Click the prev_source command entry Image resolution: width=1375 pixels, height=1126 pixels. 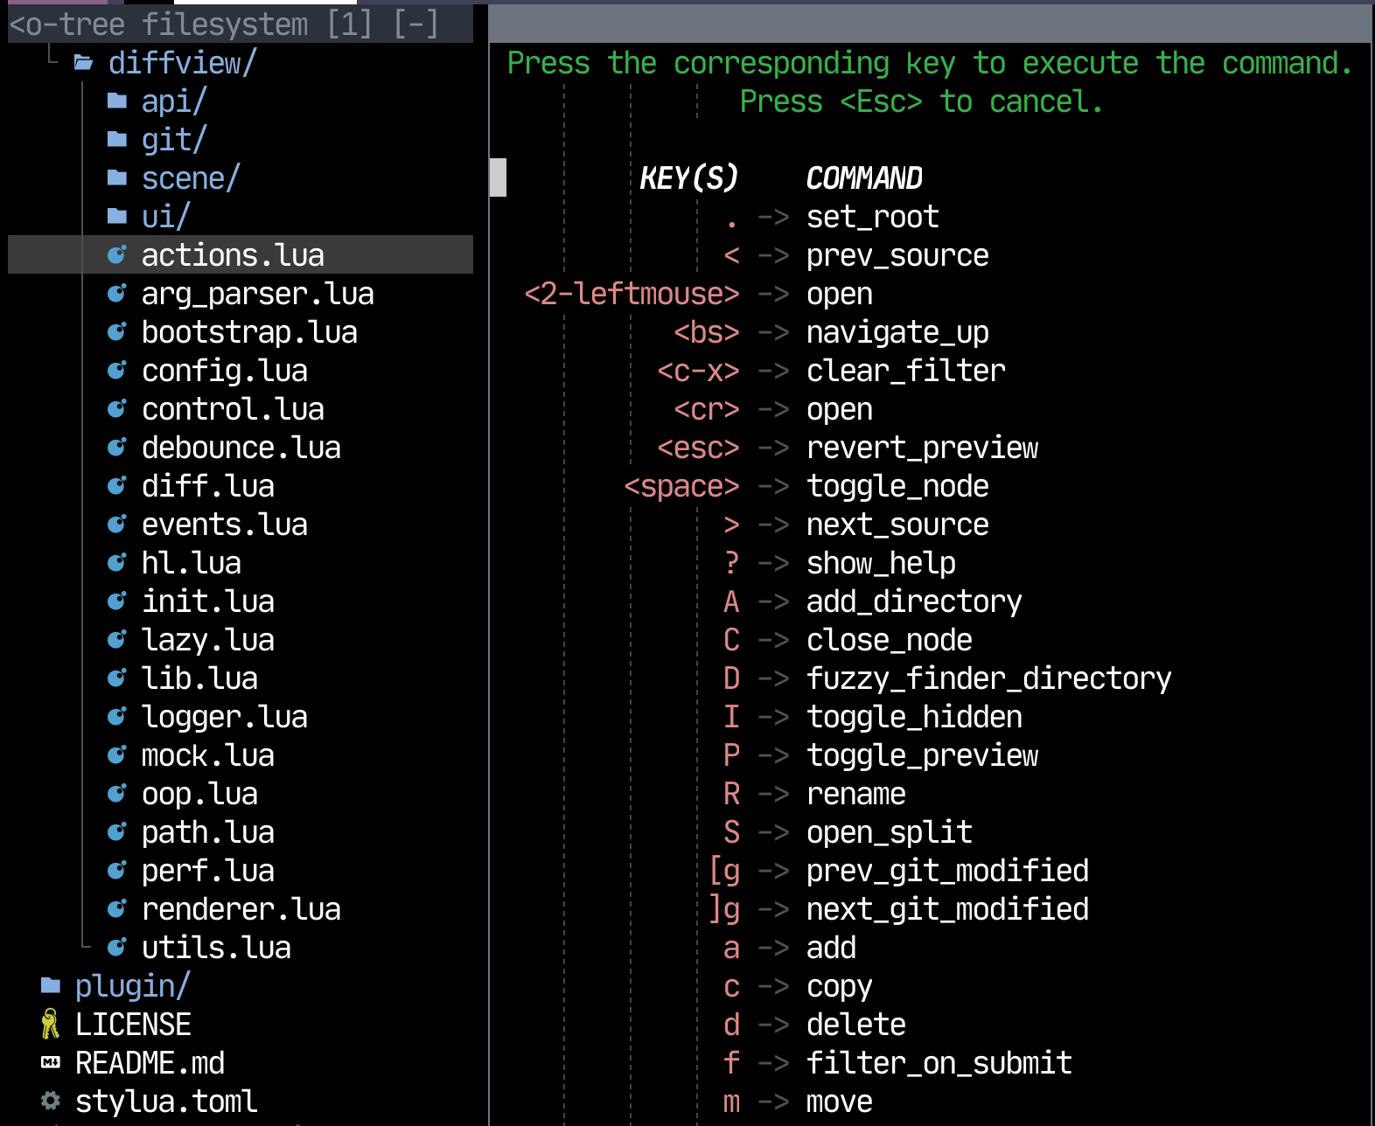[x=897, y=255]
